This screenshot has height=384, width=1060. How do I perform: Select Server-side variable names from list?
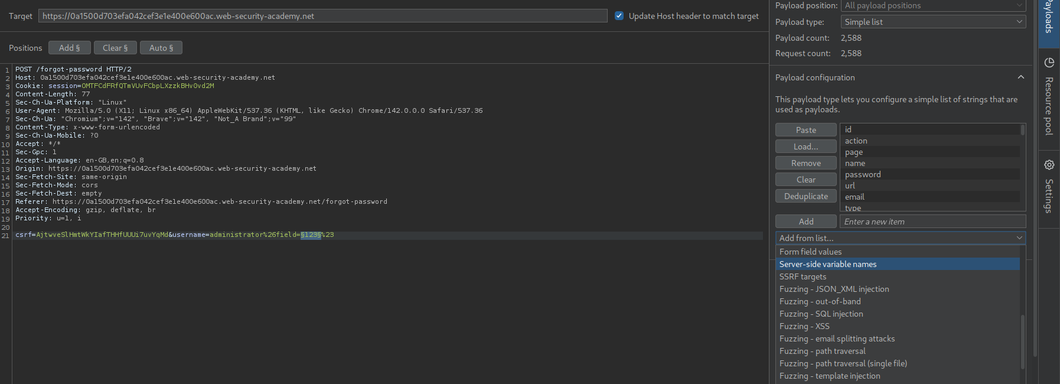[x=828, y=264]
